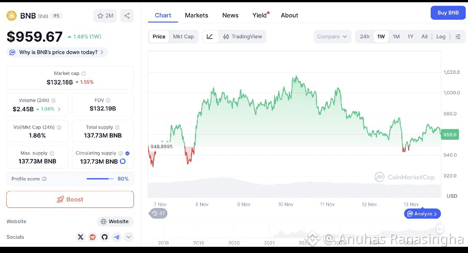Open the Telegram social link icon

[116, 237]
